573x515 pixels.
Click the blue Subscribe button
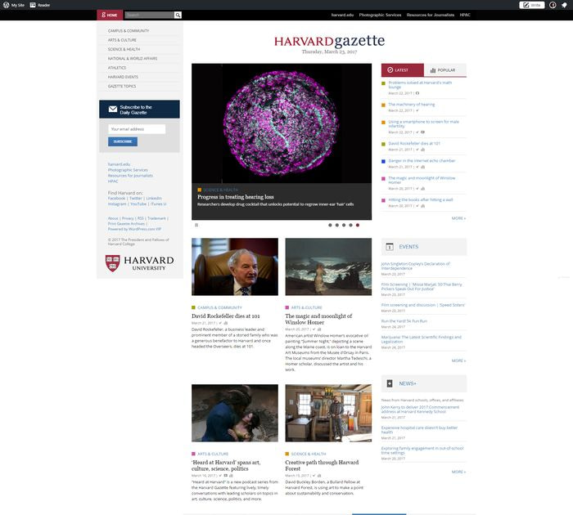coord(123,141)
